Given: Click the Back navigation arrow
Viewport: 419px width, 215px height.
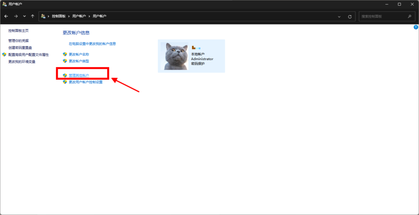Looking at the screenshot, I should click(6, 16).
